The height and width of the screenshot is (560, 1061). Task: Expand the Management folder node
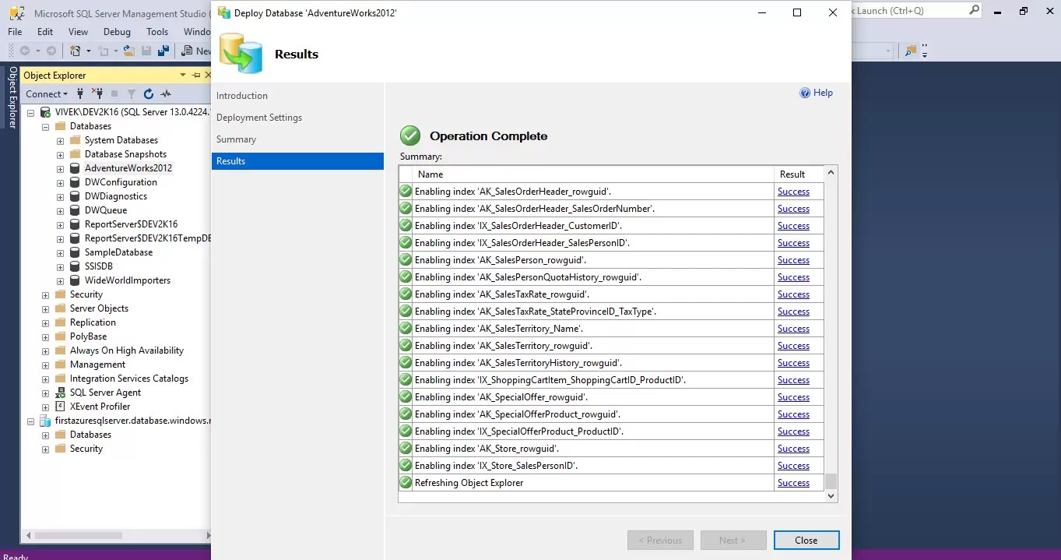(45, 365)
